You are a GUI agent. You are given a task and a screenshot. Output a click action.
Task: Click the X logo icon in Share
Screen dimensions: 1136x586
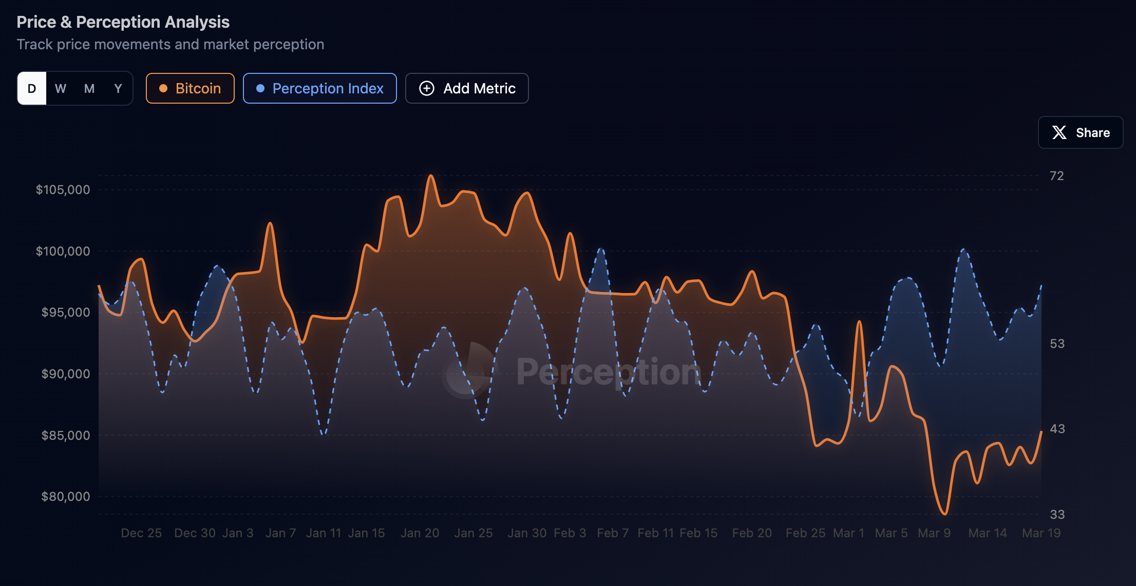pos(1059,132)
